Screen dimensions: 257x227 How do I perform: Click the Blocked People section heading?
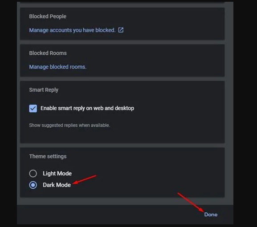click(x=48, y=16)
